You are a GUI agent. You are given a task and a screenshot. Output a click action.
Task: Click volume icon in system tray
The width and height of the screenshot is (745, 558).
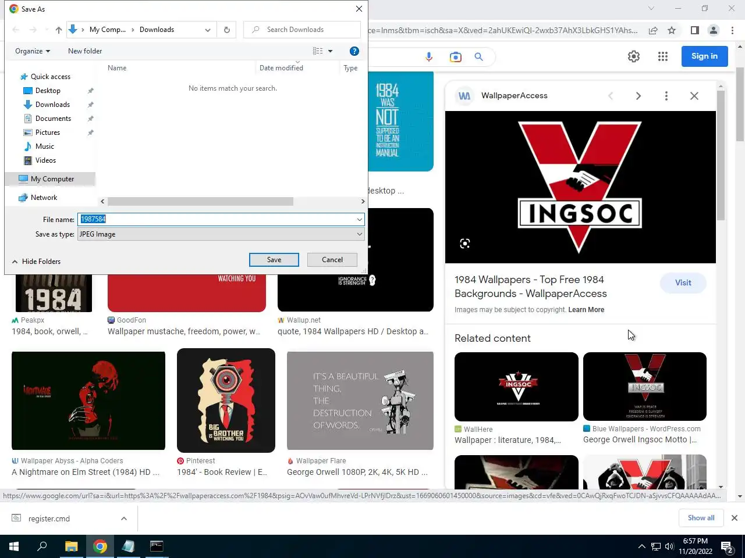[669, 546]
